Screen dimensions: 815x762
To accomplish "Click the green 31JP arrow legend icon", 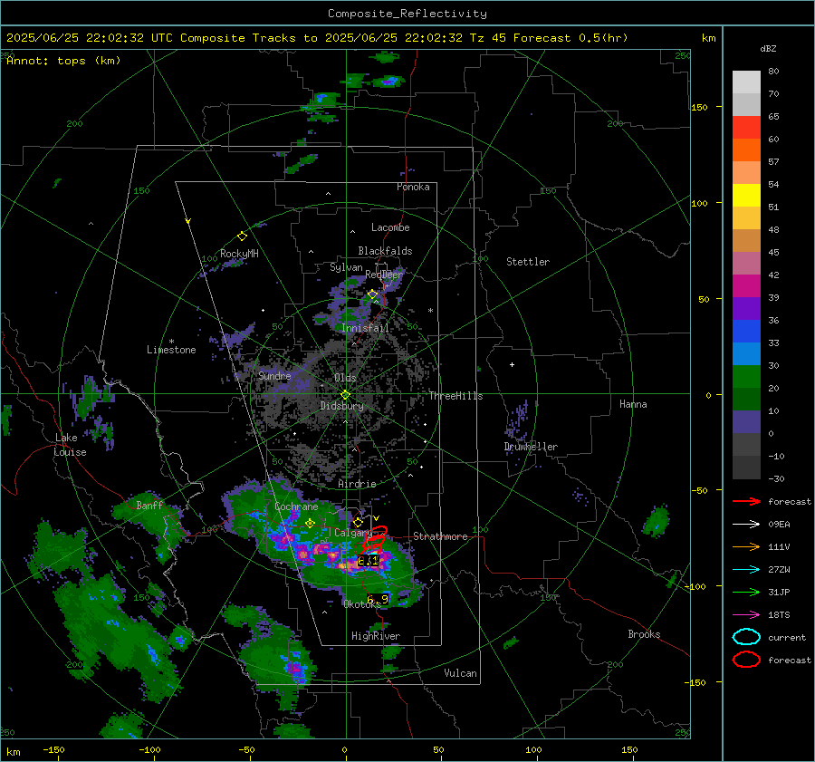I will point(746,592).
